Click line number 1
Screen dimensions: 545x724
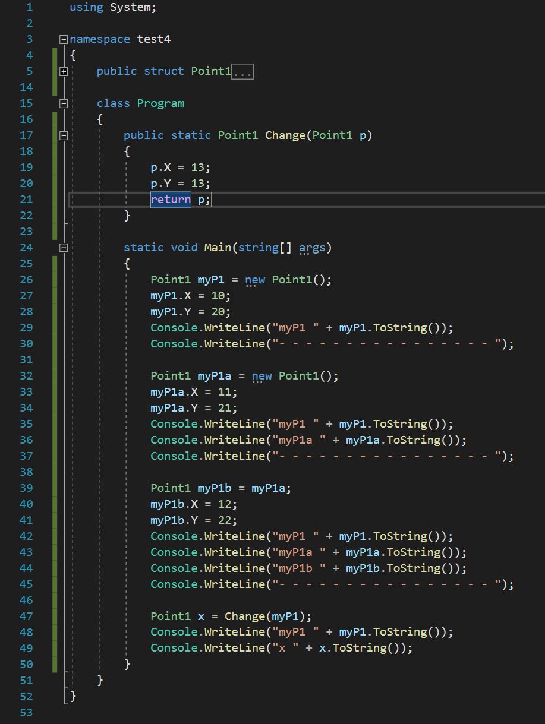pos(29,7)
